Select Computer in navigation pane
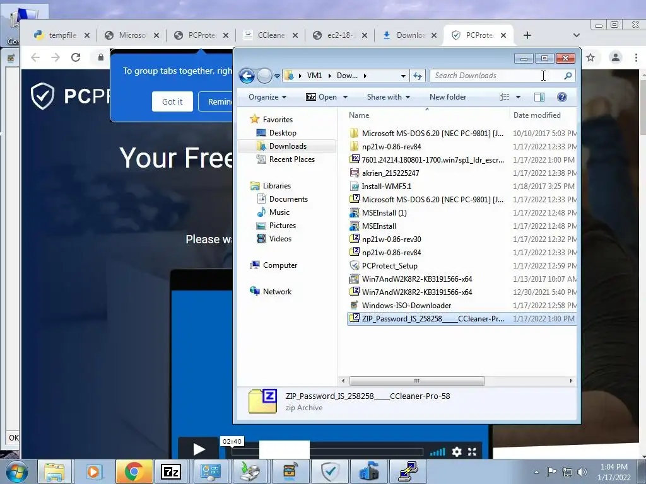Screen dimensions: 646x484 click(279, 265)
